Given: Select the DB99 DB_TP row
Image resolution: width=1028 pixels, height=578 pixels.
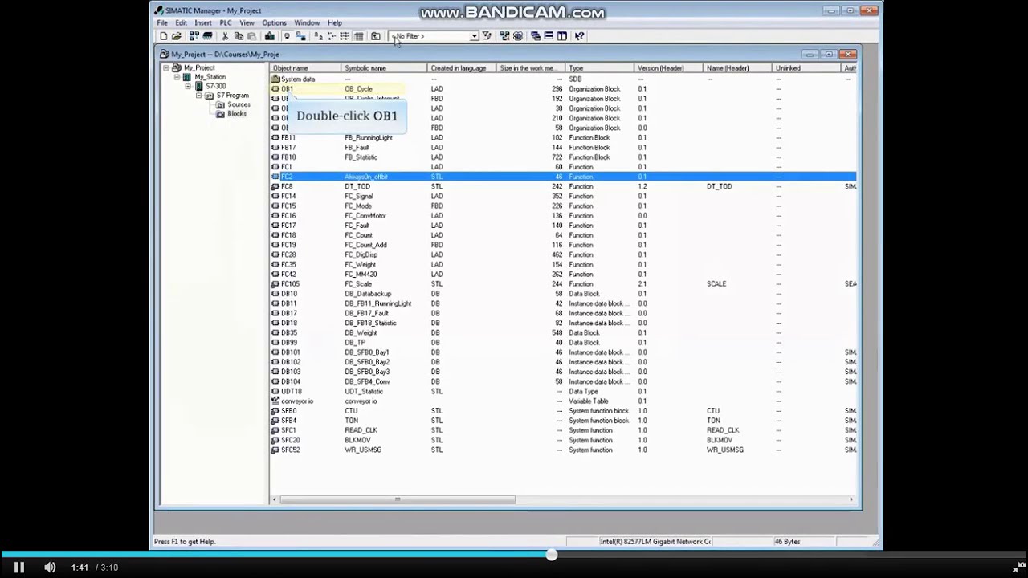Looking at the screenshot, I should (x=563, y=343).
